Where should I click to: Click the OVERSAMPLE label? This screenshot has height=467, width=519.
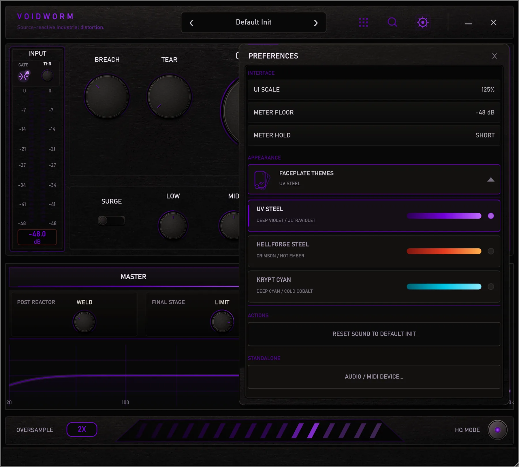(35, 430)
